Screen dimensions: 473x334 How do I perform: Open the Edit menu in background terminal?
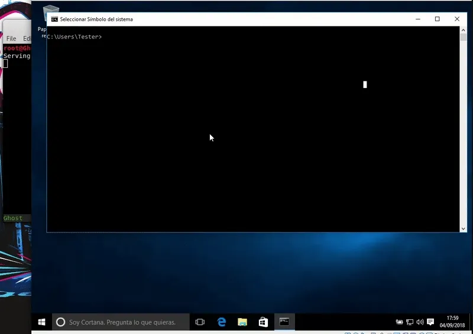coord(26,38)
